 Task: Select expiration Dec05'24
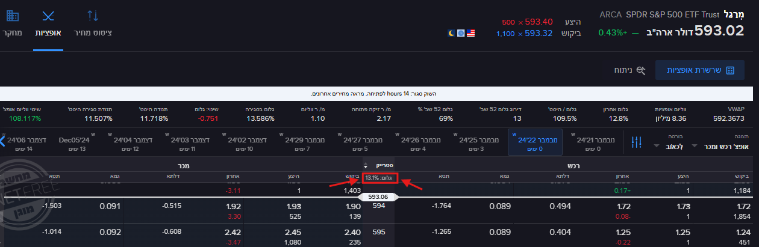click(75, 143)
